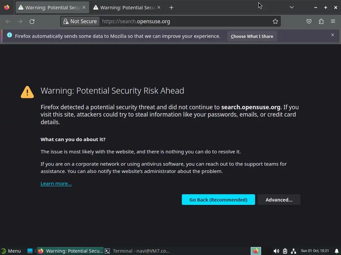Dismiss the Mozilla data notification bar
Screen dimensions: 341x255
tap(333, 35)
